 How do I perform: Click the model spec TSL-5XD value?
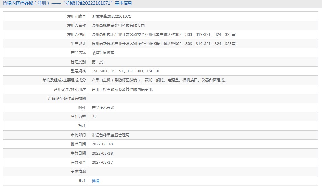tap(99, 71)
